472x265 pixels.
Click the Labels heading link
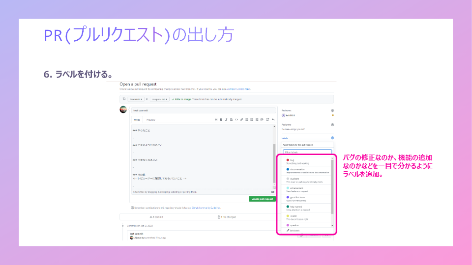click(x=285, y=138)
